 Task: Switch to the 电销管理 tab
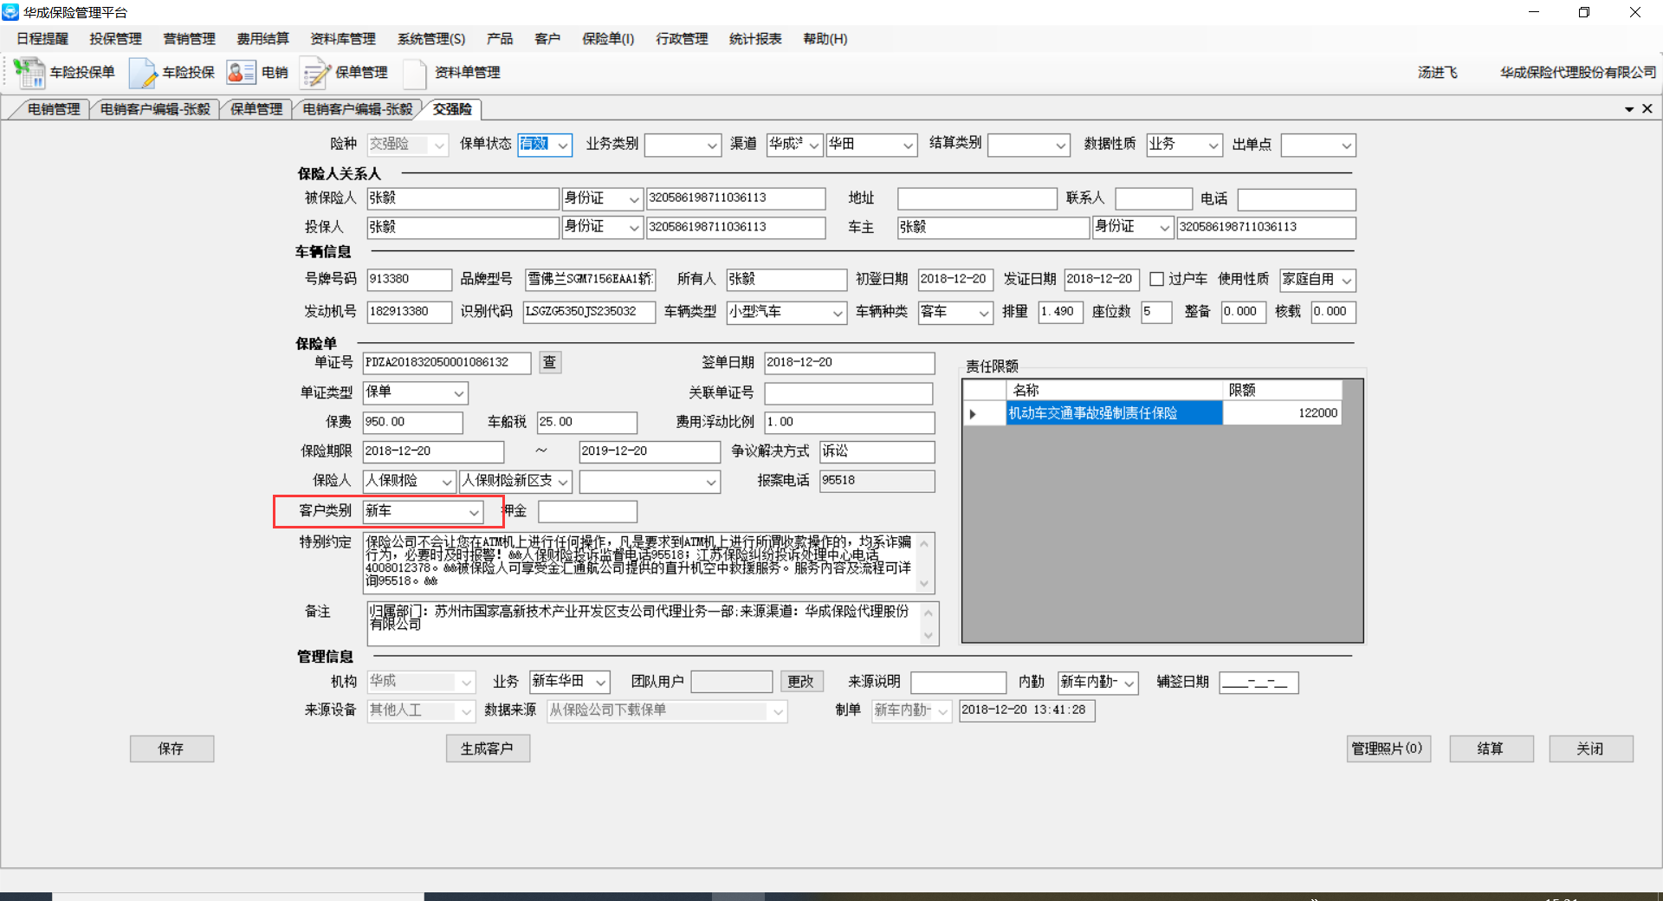click(53, 109)
